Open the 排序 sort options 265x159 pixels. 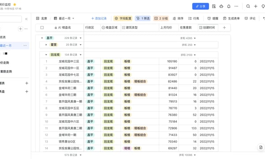coord(178,19)
